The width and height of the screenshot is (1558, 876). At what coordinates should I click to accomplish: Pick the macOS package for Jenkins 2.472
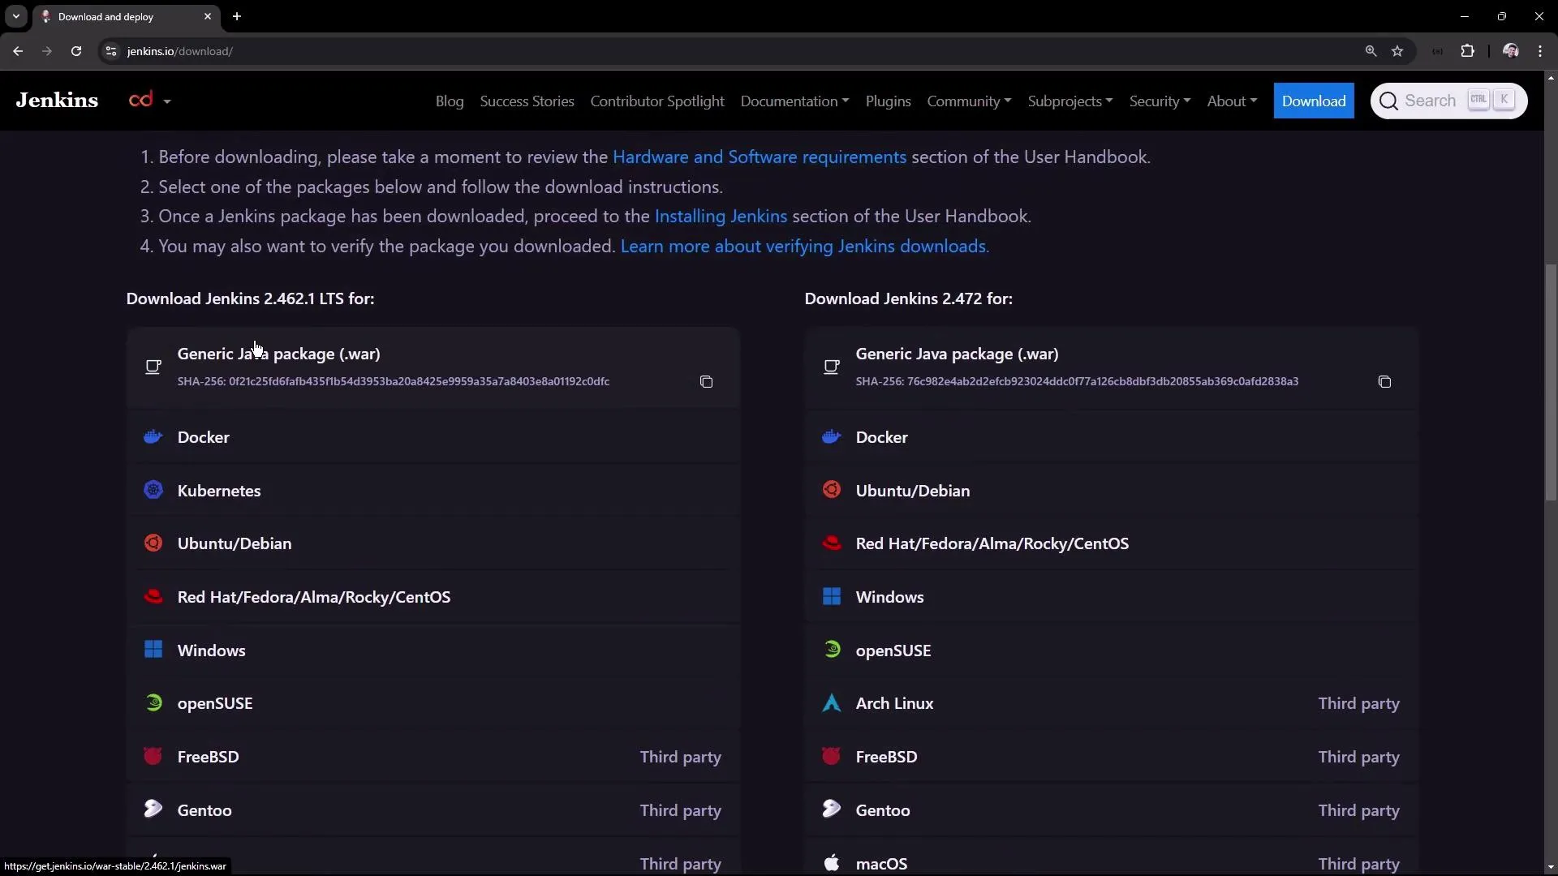[882, 863]
